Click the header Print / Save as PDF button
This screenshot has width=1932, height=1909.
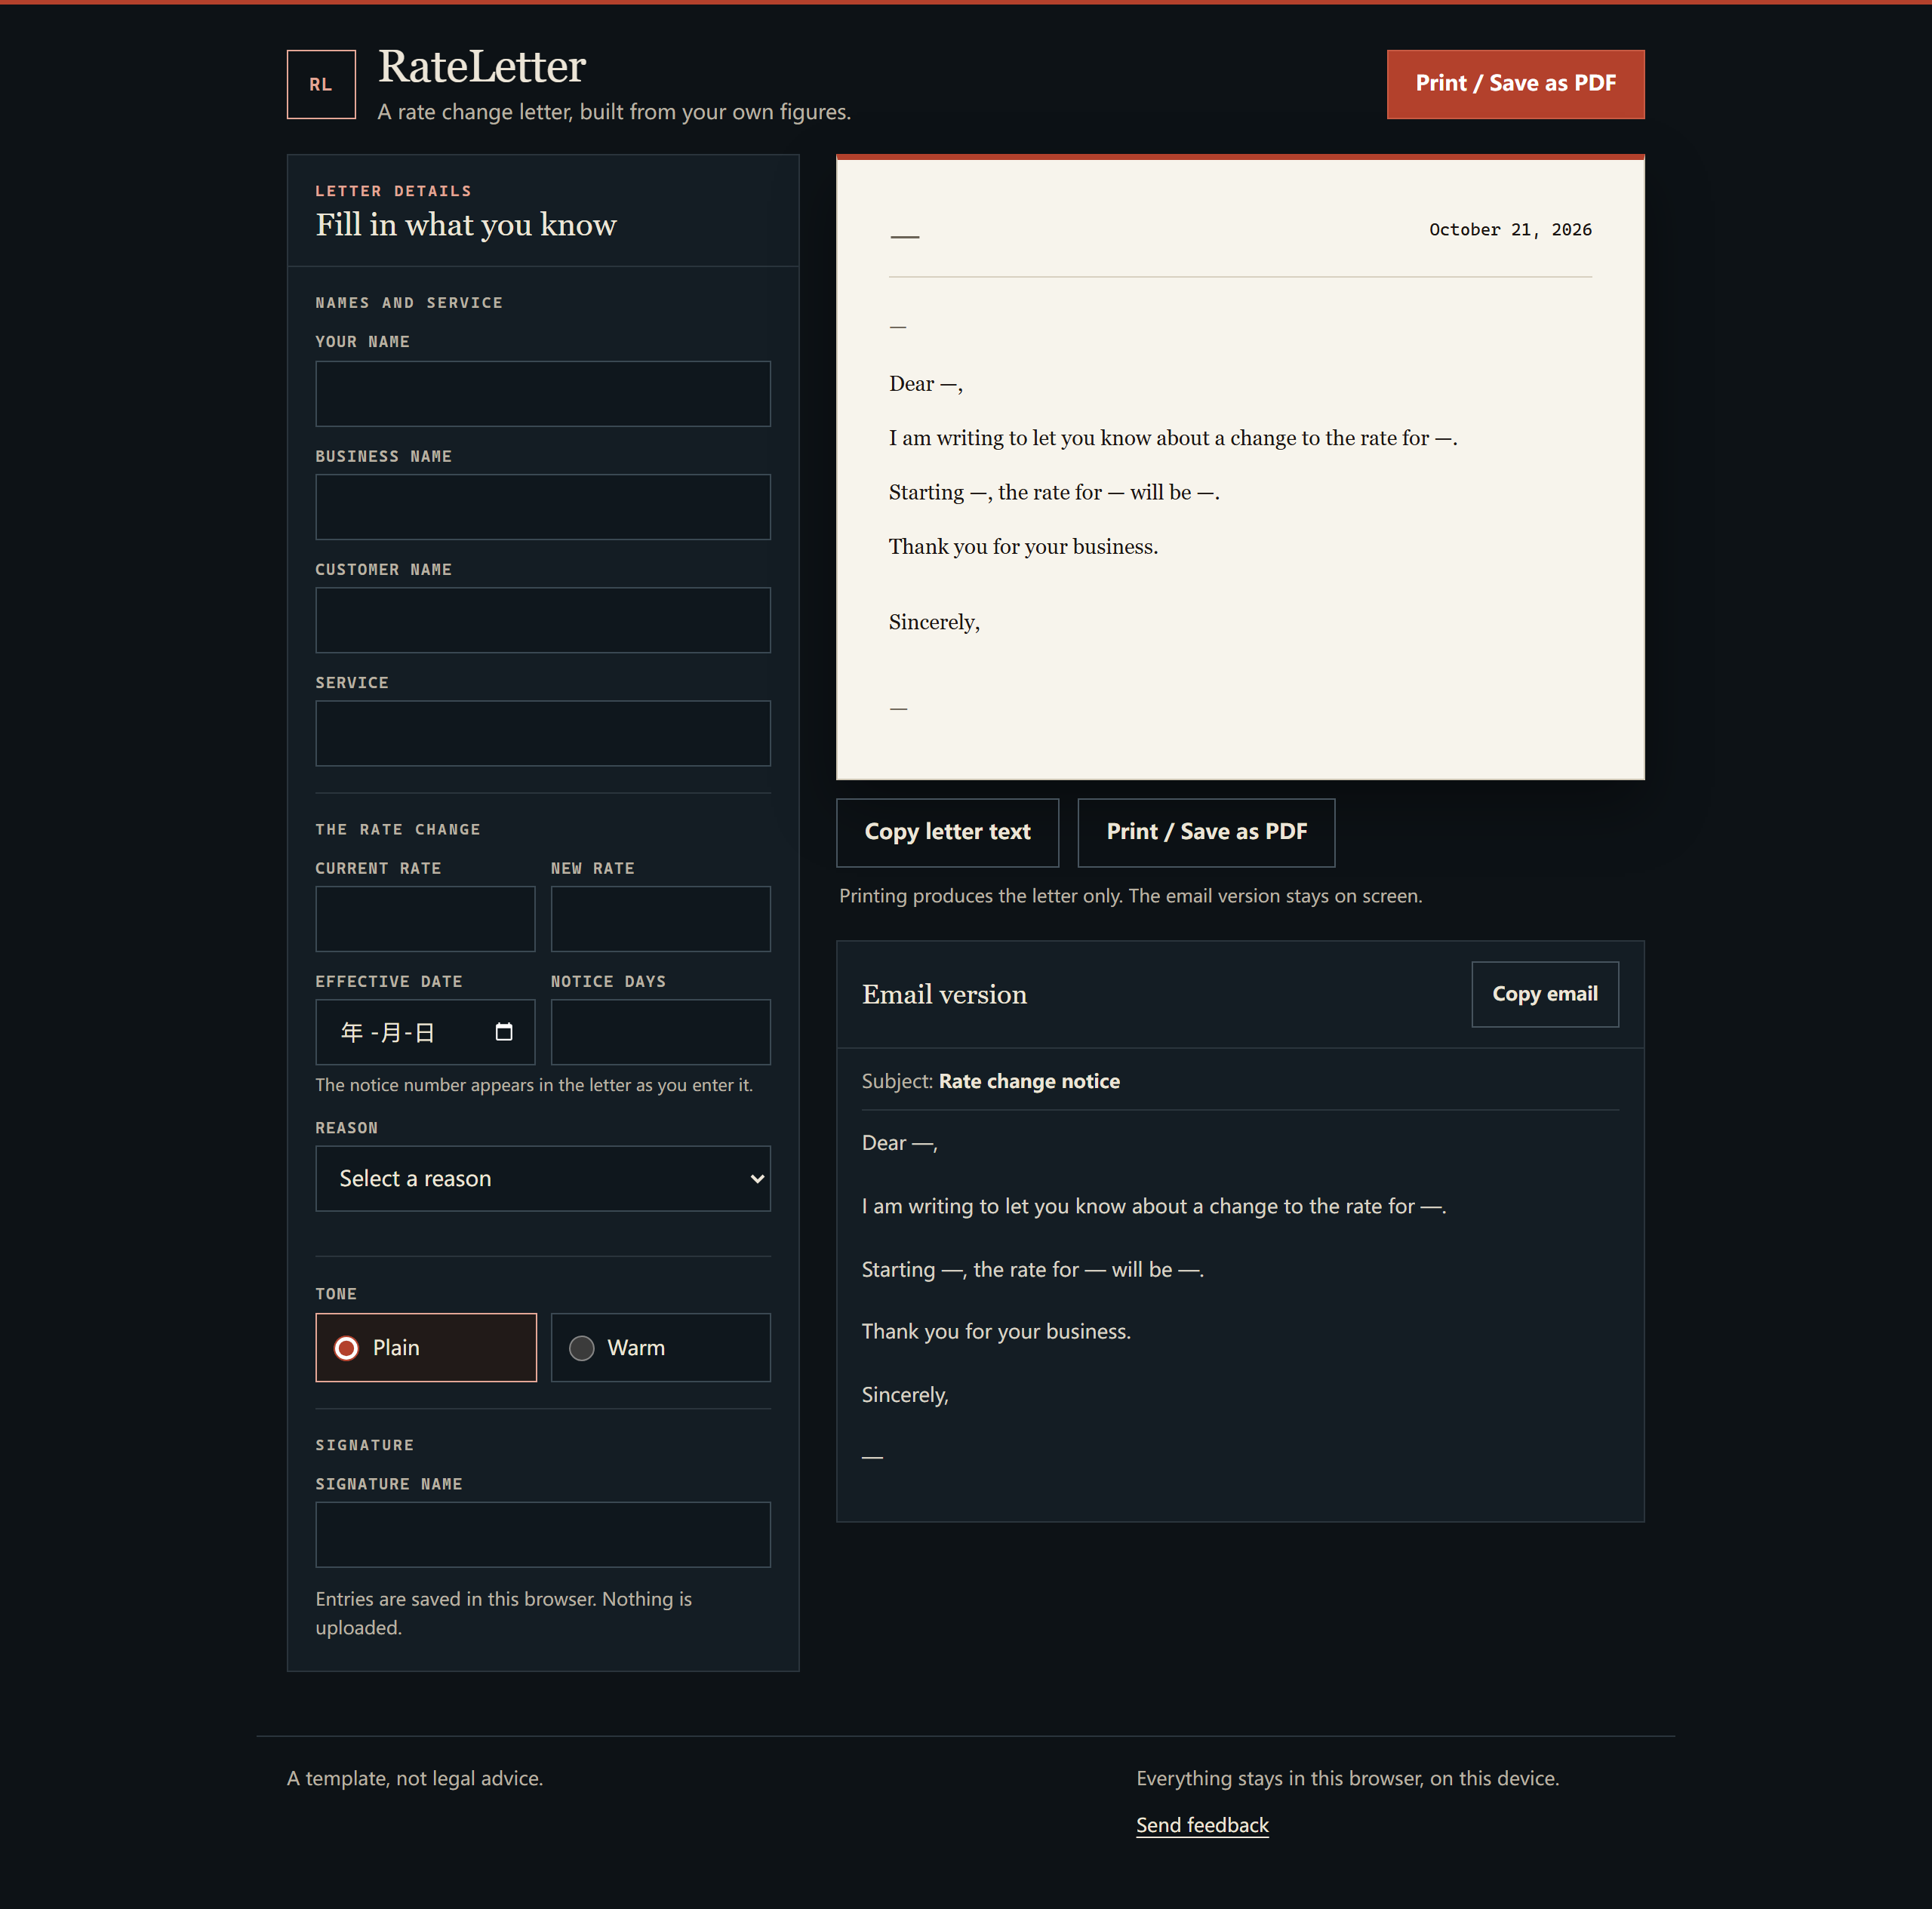pos(1515,84)
